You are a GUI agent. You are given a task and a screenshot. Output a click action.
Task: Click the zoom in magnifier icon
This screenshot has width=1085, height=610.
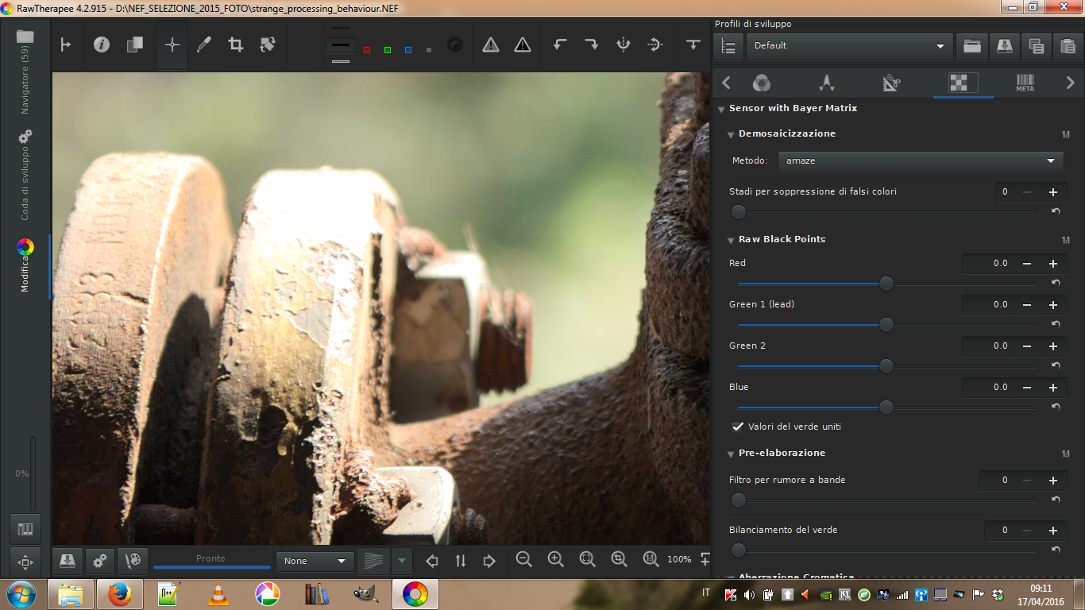pyautogui.click(x=555, y=560)
